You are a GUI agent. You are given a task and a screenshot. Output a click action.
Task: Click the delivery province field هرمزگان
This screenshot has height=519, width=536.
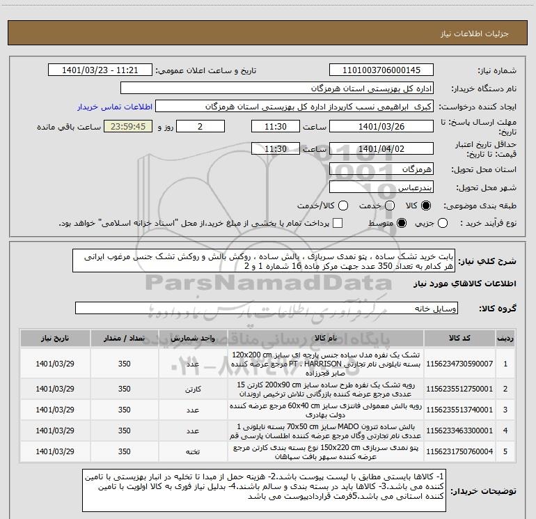[381, 169]
